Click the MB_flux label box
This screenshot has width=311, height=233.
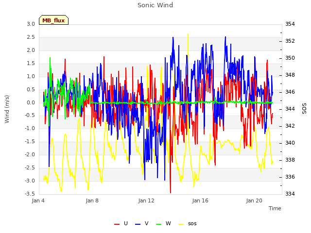pos(53,20)
